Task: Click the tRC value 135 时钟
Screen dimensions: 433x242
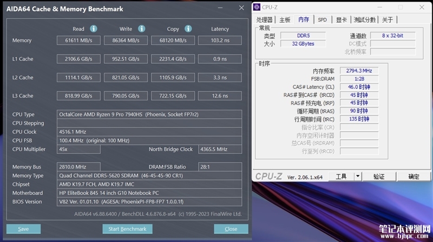Action: coord(359,119)
